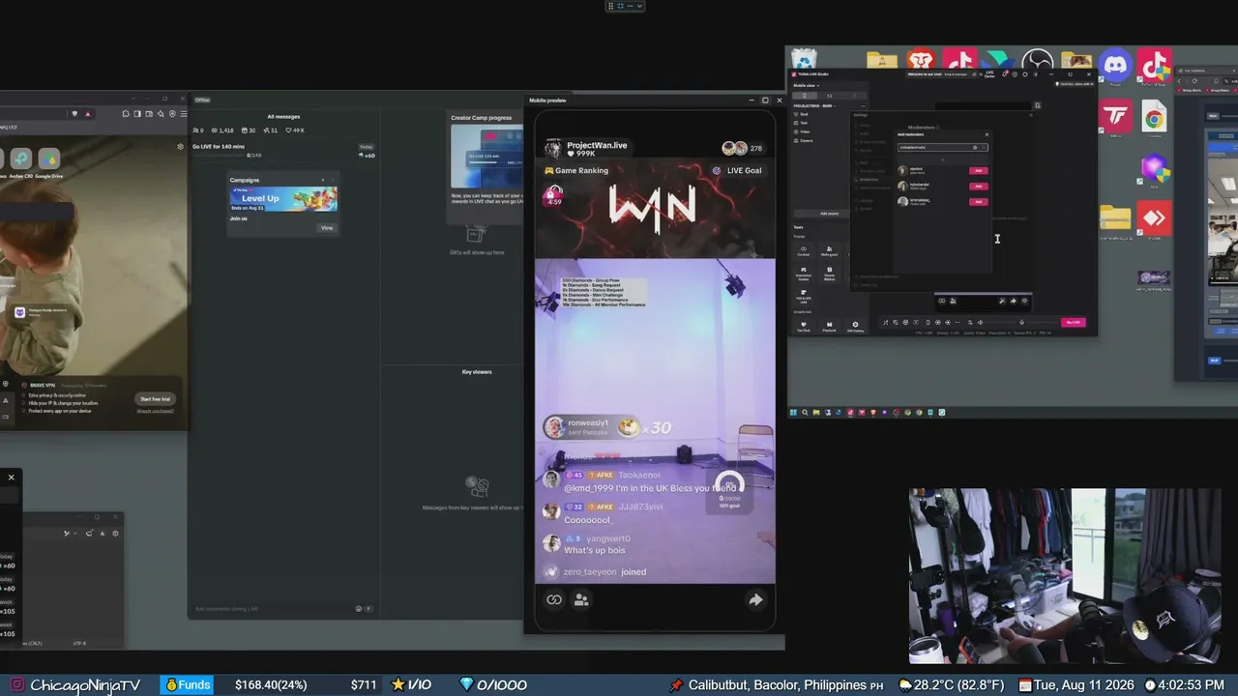Open the multi-guest people icon in Mobile preview
1238x696 pixels.
[581, 599]
